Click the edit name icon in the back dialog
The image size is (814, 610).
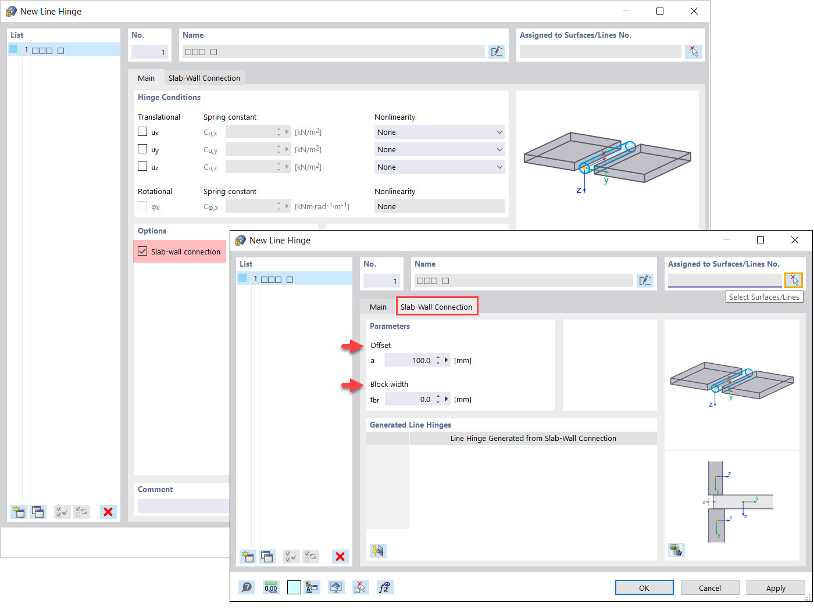(x=497, y=52)
